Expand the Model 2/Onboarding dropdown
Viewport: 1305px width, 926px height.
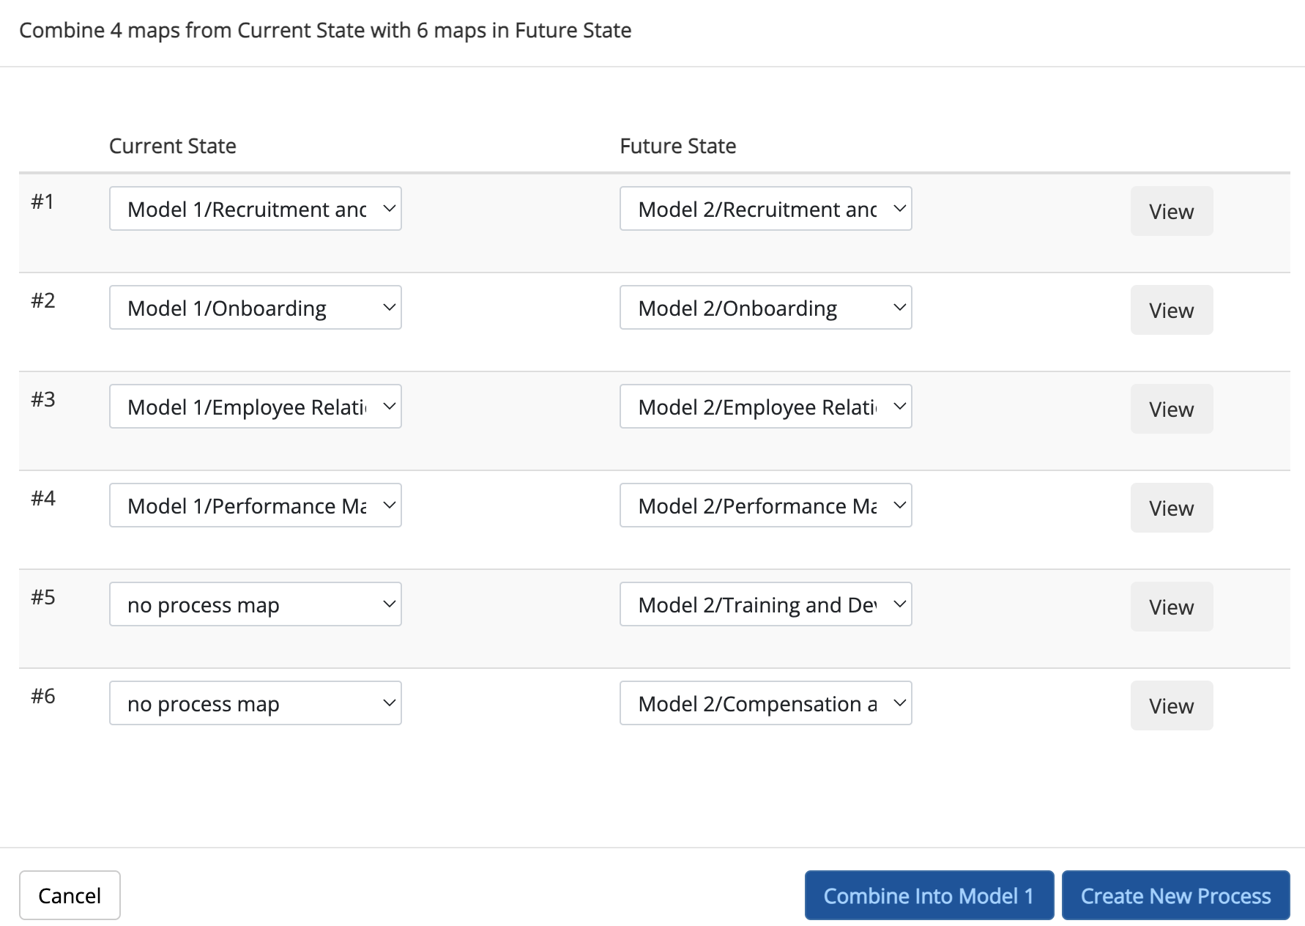(x=765, y=308)
